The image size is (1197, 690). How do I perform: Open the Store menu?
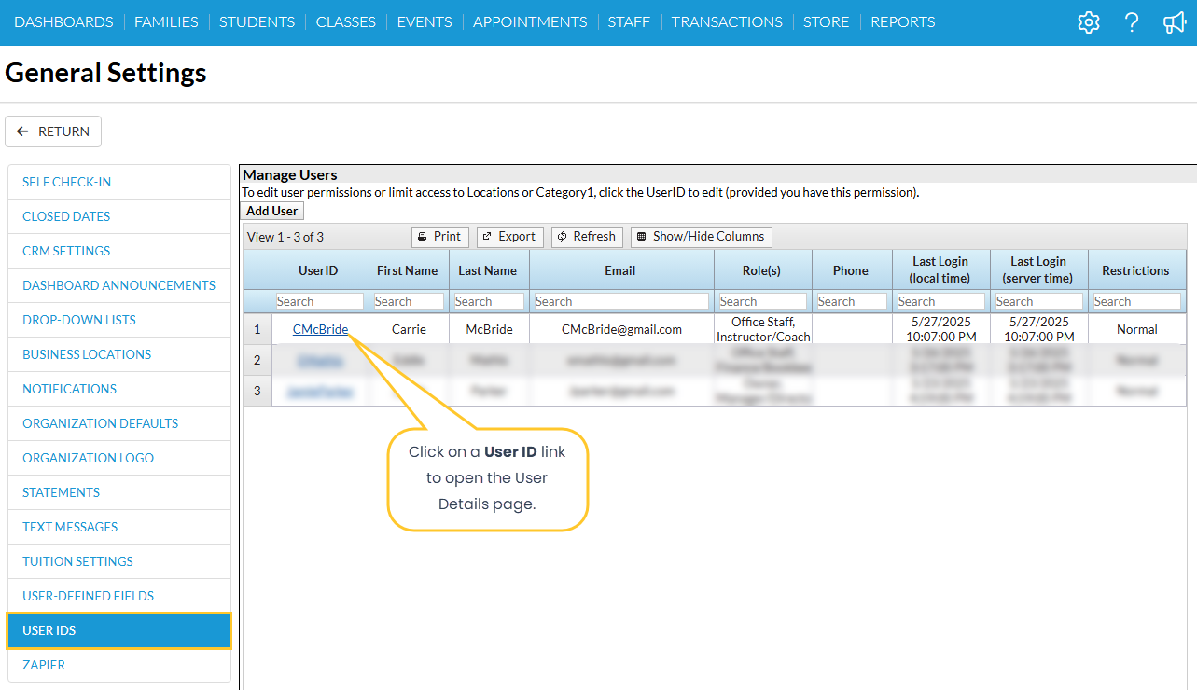[827, 21]
